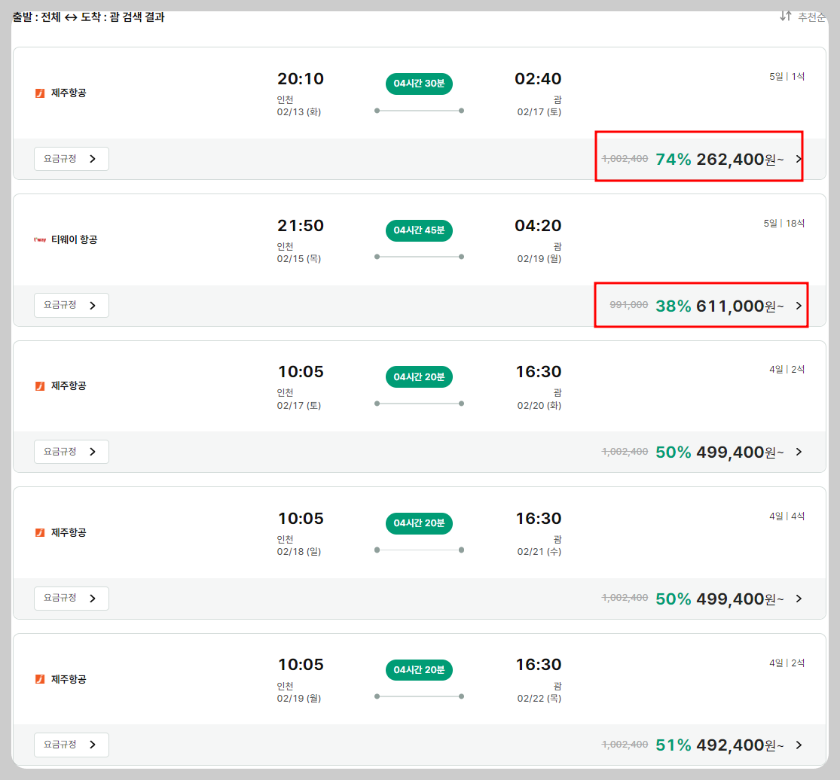Click the chevron next to 611,000원
This screenshot has width=840, height=780.
pos(799,306)
